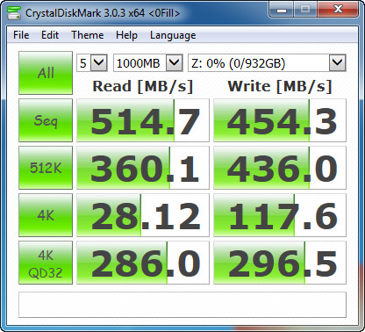Viewport: 365px width, 332px height.
Task: Run all benchmarks with All button
Action: 46,73
